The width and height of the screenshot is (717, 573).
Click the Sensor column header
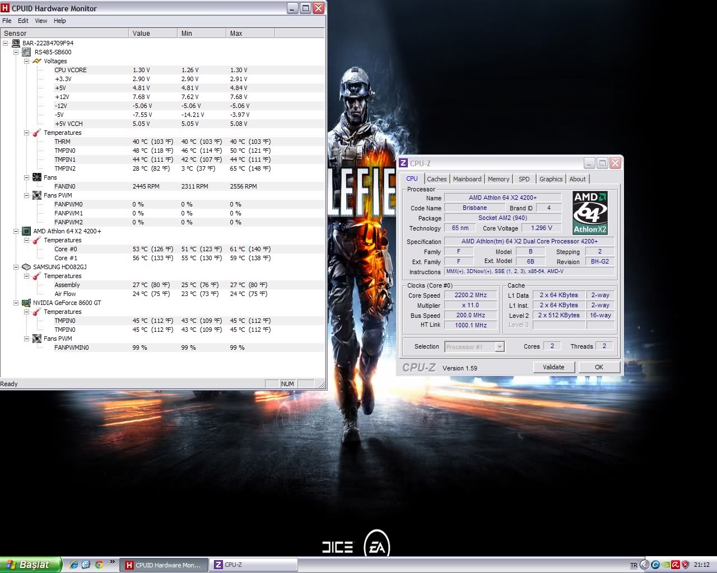pos(64,33)
